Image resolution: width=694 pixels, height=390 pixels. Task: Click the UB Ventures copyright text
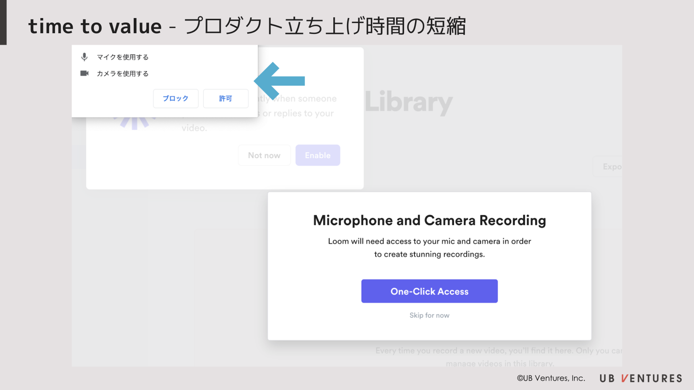pyautogui.click(x=551, y=378)
